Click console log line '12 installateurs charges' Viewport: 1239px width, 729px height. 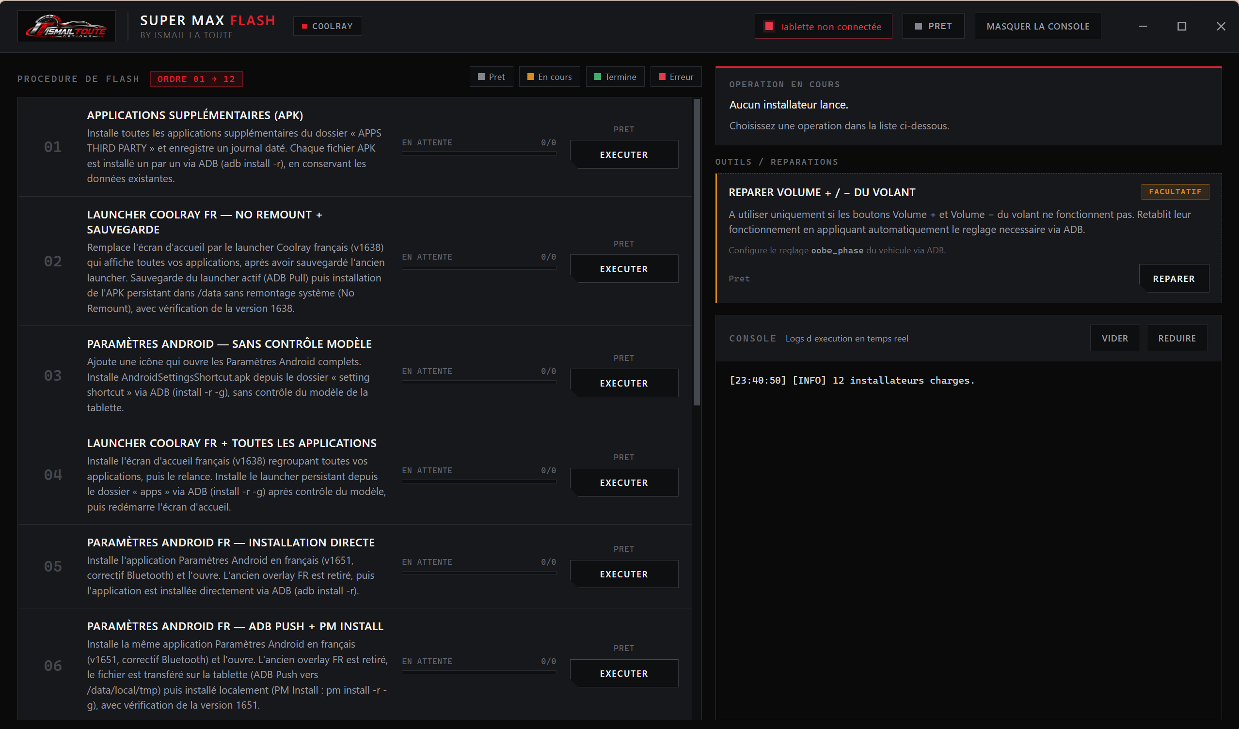[x=852, y=380]
